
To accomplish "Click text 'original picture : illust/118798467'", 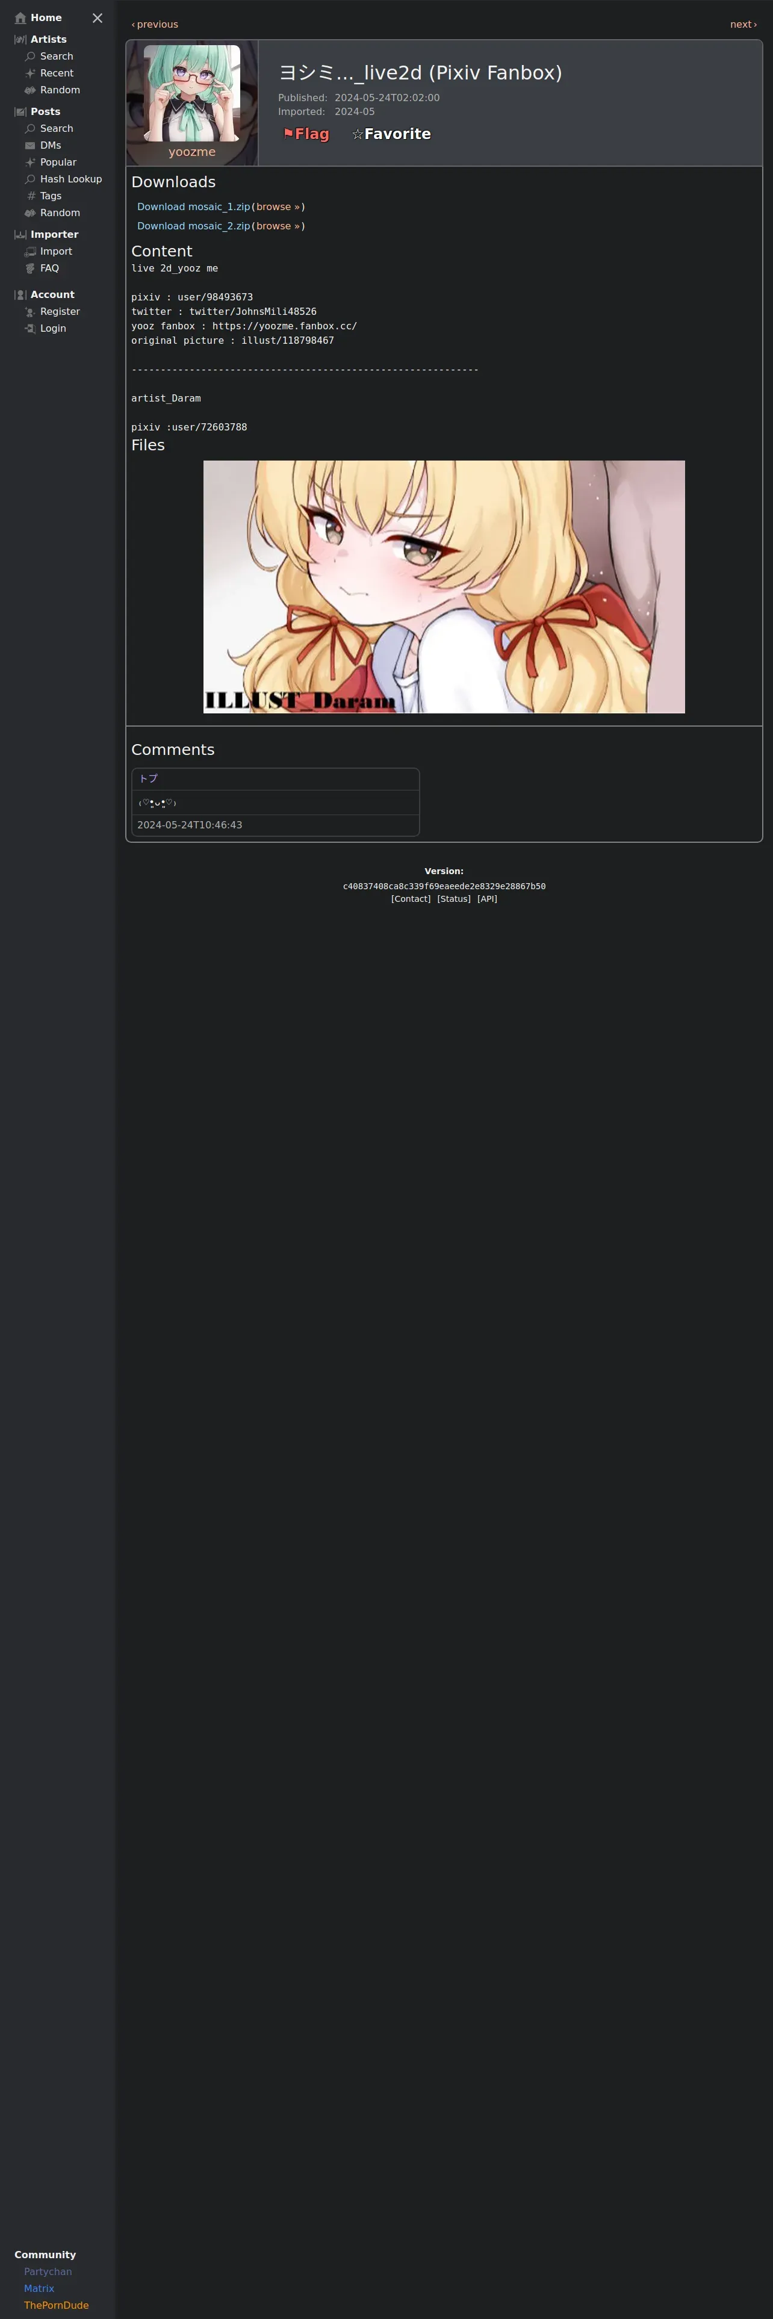I will click(232, 341).
